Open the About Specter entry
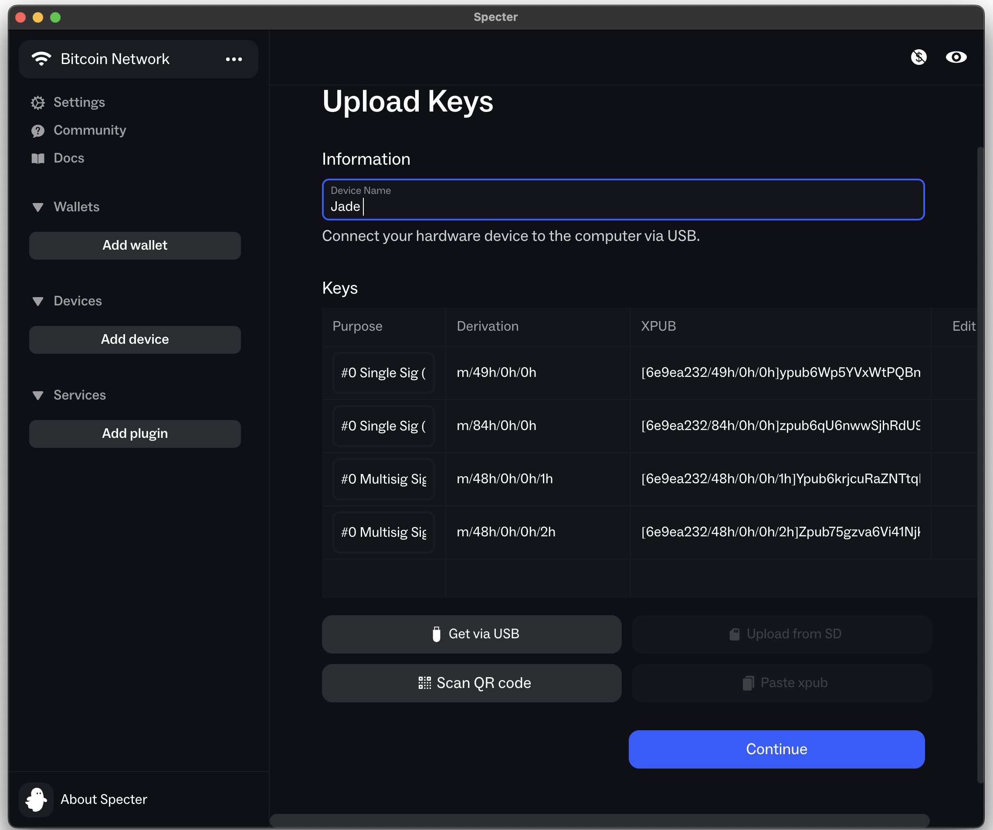Viewport: 993px width, 830px height. coord(104,799)
